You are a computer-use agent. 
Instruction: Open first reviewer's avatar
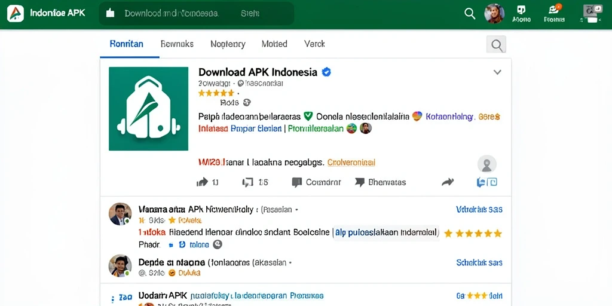(120, 214)
